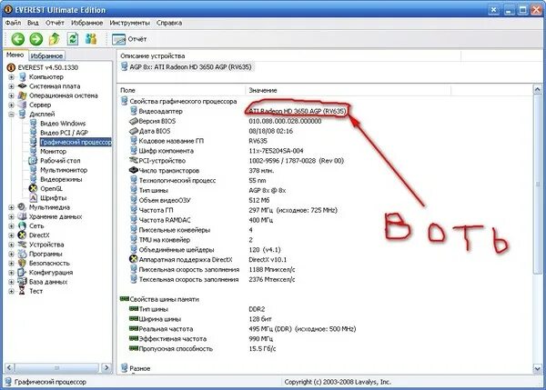This screenshot has height=390, width=546.
Task: Click the Мультимедиа icon in the tree
Action: pos(22,207)
